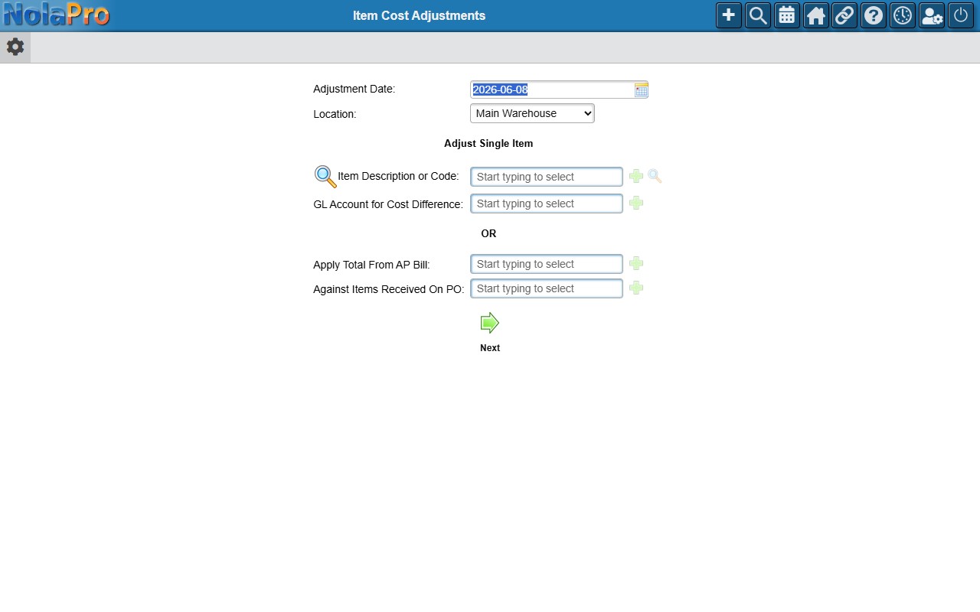Screen dimensions: 980x612
Task: Click the Item Cost Adjustments title
Action: coord(419,15)
